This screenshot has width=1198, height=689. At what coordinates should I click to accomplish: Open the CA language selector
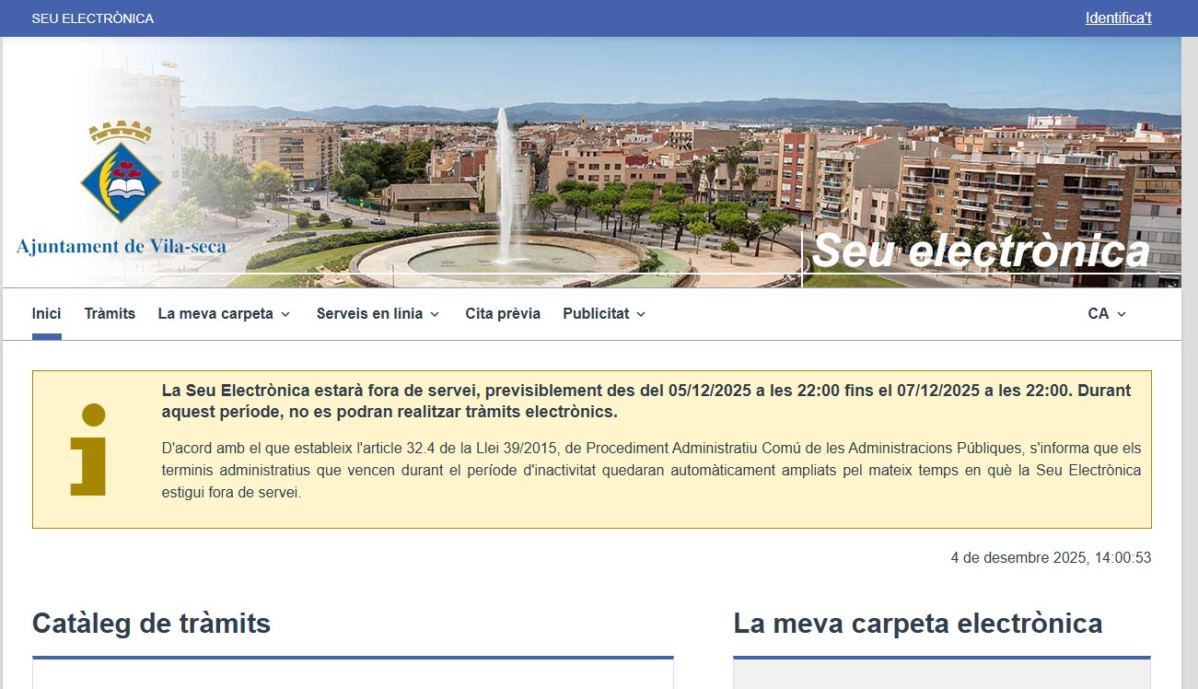tap(1099, 314)
